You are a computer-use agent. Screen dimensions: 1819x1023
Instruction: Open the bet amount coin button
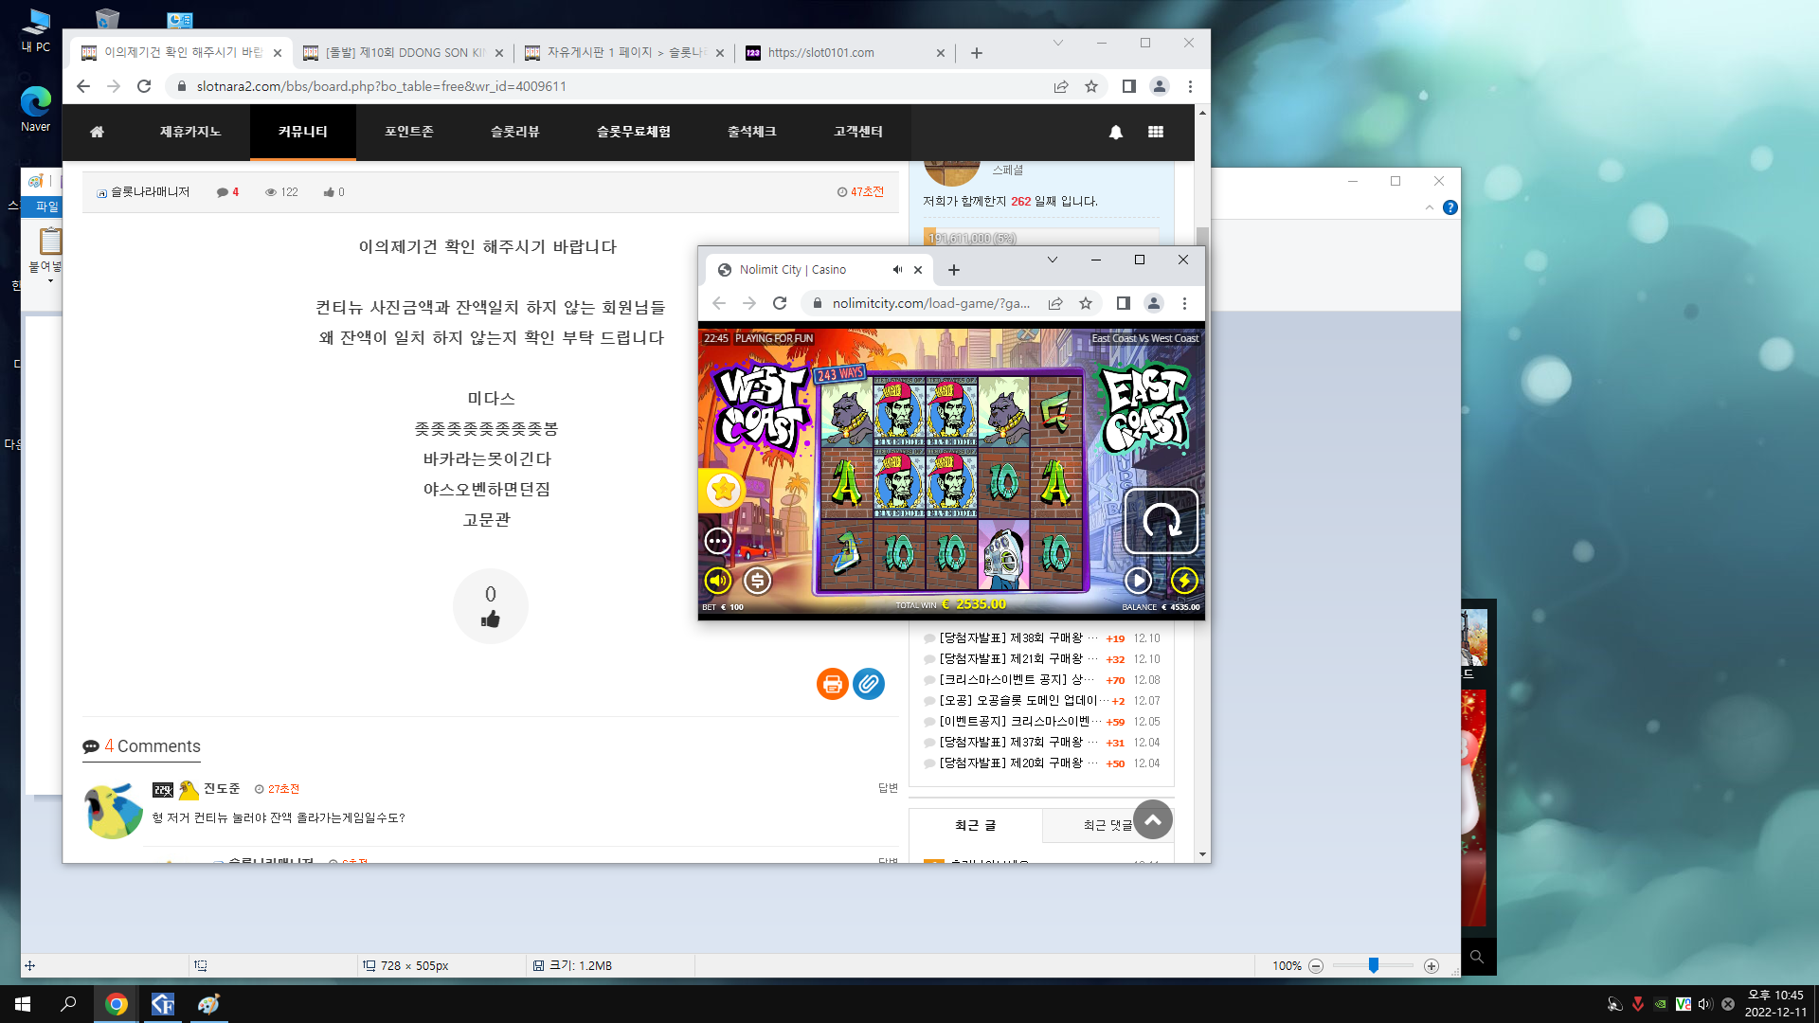coord(757,581)
